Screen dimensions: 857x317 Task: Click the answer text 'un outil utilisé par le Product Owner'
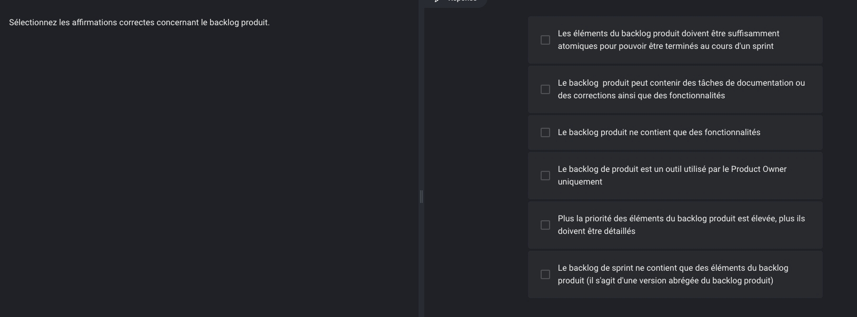pyautogui.click(x=721, y=169)
